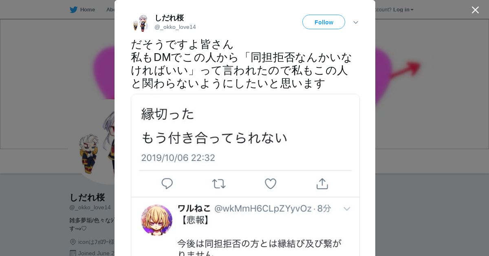Click the location pin icon in profile
Viewport: 489px width, 256px height.
[x=73, y=242]
